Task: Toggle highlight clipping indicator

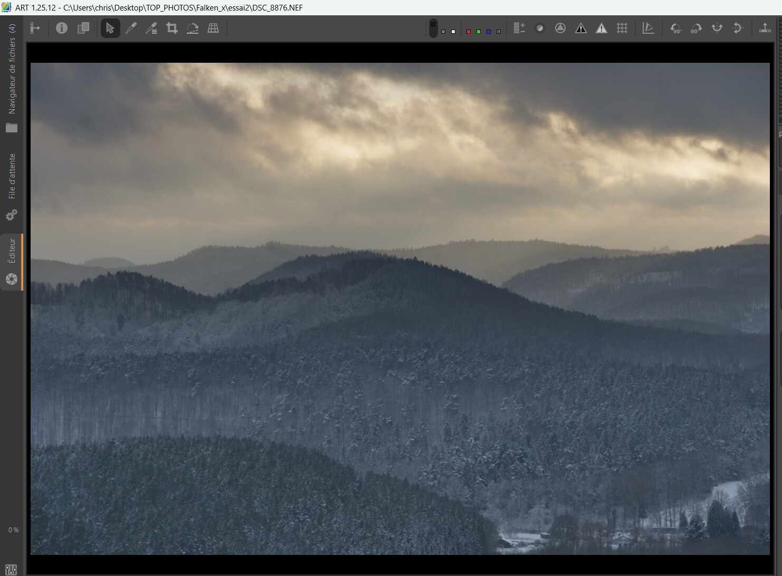Action: pos(602,28)
